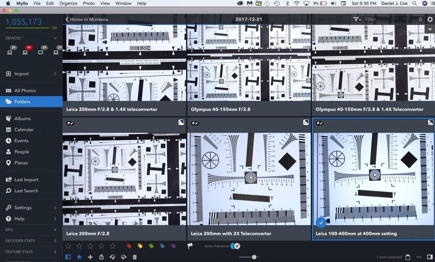The height and width of the screenshot is (262, 435).
Task: Click the down chevron below the gear icon
Action: pos(430,30)
